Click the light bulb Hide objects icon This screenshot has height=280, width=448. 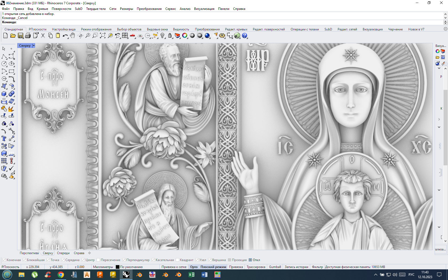(162, 35)
